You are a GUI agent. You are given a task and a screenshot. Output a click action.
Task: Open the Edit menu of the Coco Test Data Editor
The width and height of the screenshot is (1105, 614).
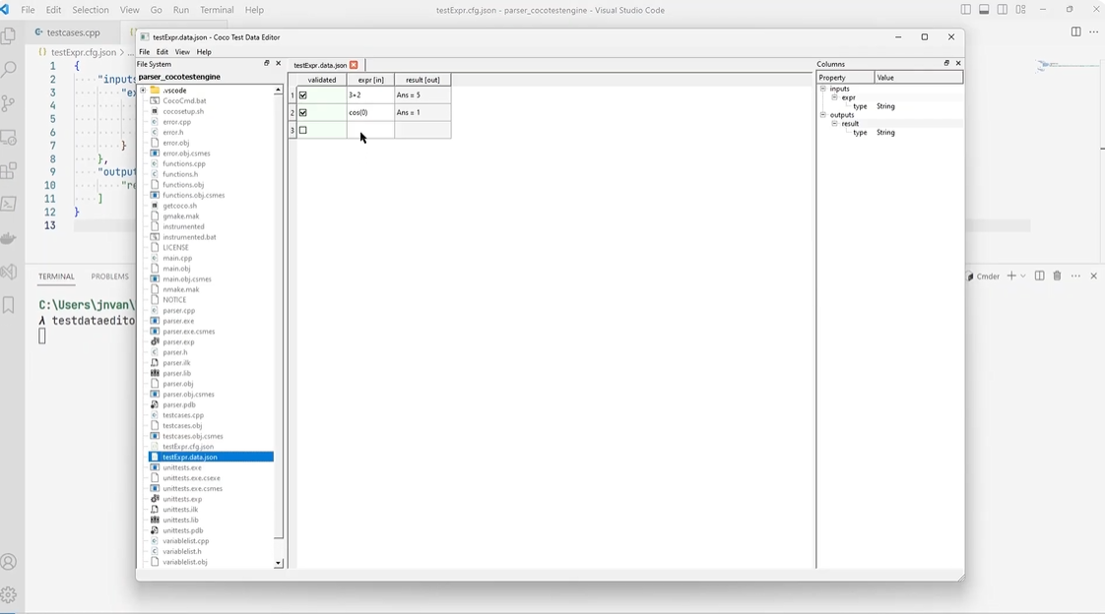pyautogui.click(x=162, y=51)
